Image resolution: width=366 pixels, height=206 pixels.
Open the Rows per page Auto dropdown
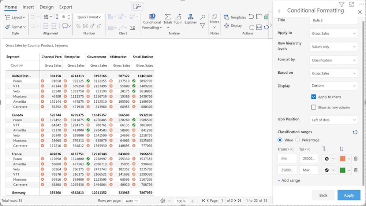(x=132, y=201)
